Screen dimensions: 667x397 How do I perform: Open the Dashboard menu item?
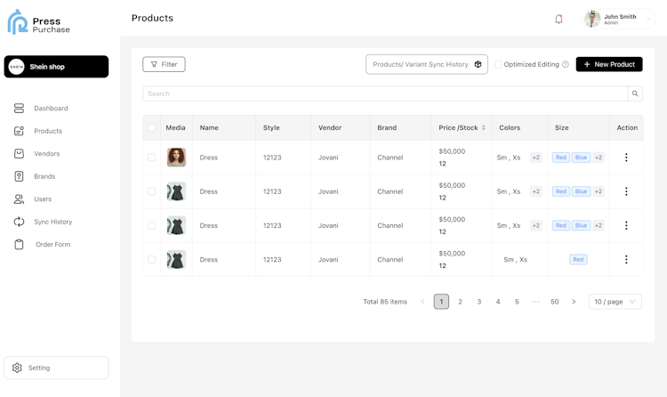[x=51, y=109]
